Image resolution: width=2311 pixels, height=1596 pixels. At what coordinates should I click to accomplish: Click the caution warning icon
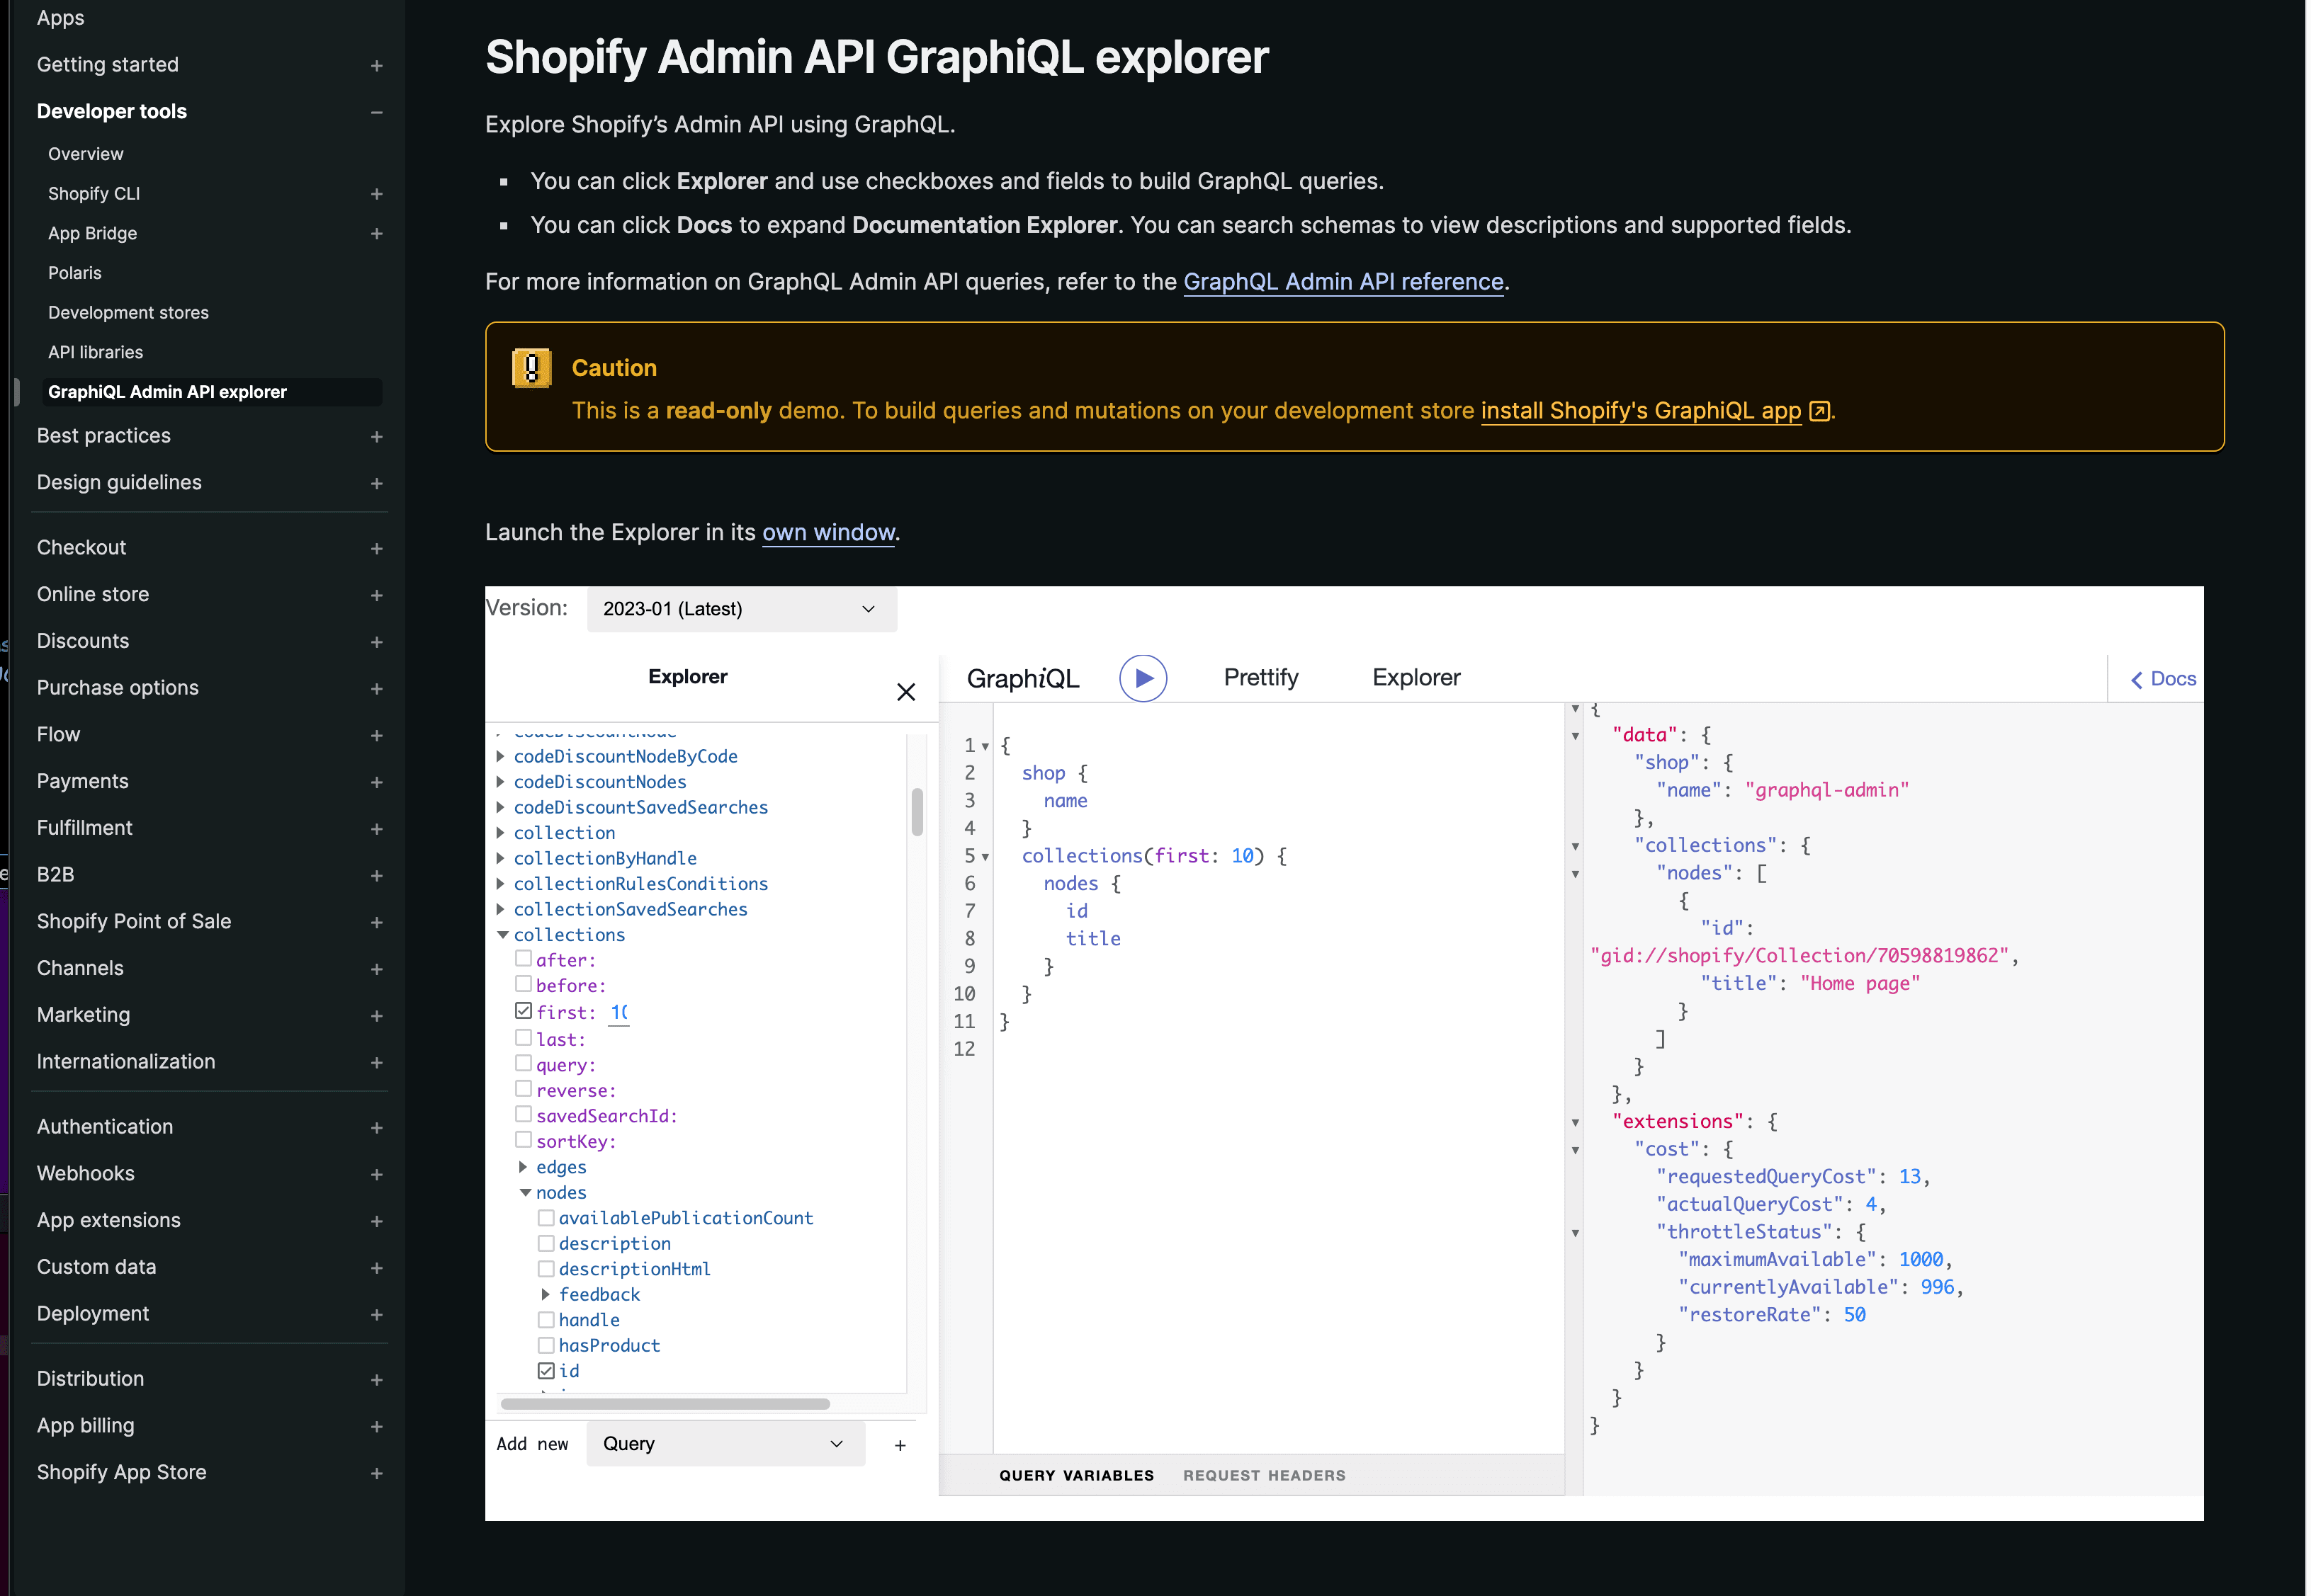click(x=531, y=368)
